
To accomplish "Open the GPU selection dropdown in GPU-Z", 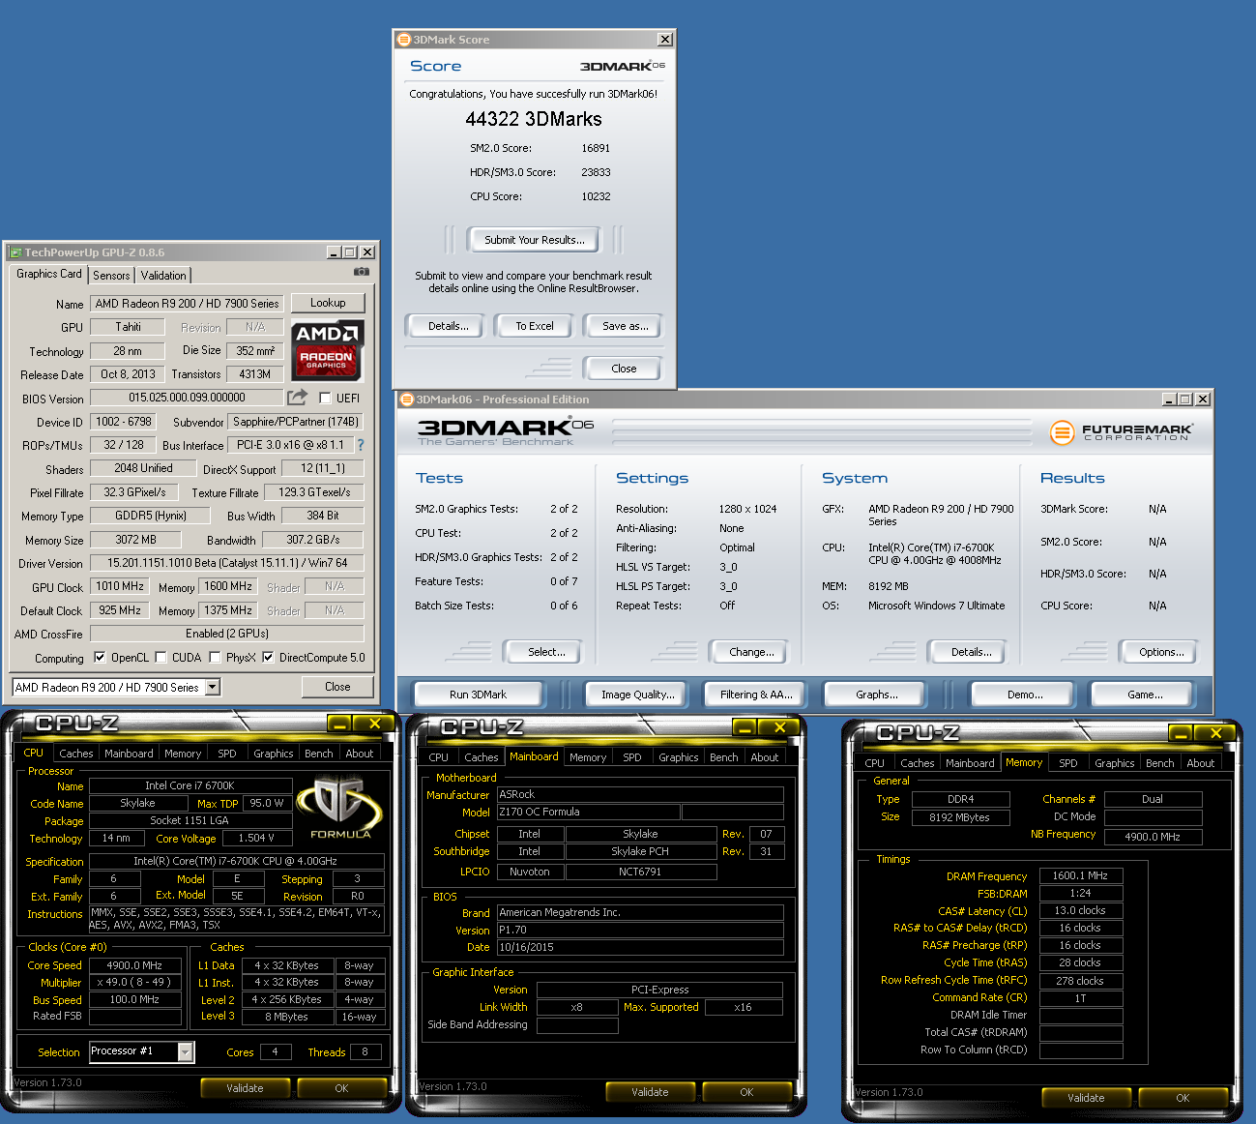I will click(213, 687).
